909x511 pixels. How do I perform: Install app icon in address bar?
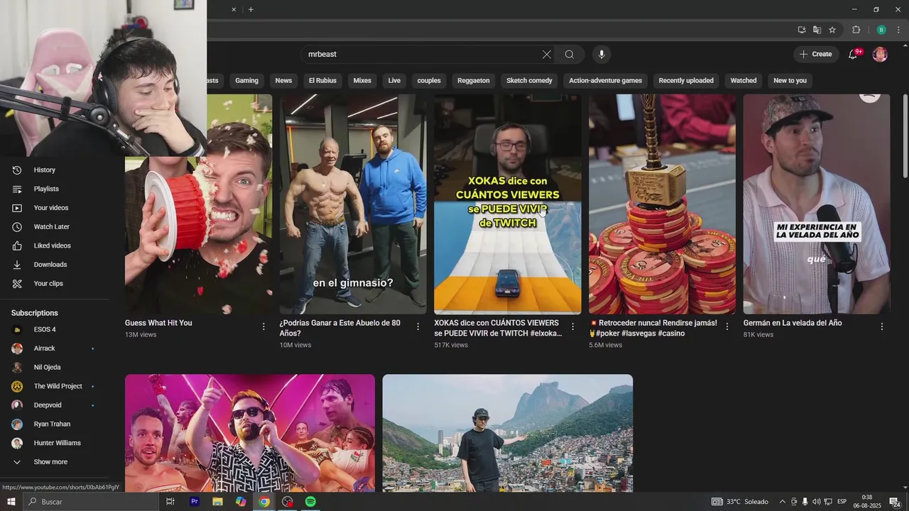[802, 30]
